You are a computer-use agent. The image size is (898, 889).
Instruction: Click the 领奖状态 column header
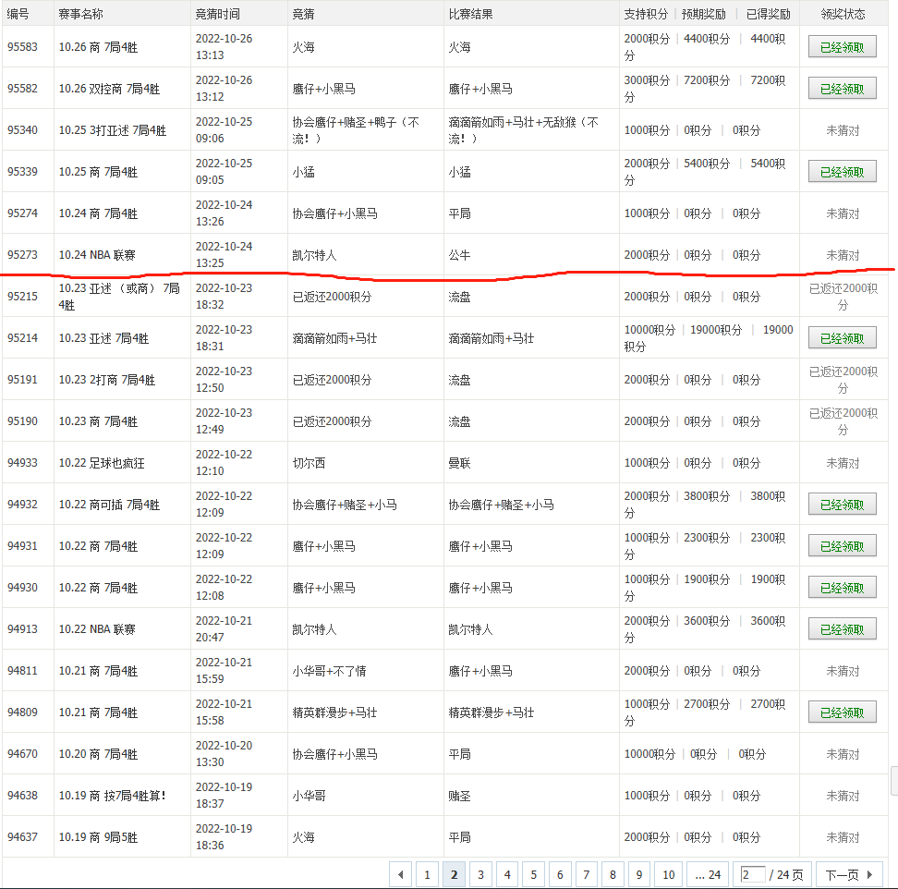pyautogui.click(x=842, y=14)
